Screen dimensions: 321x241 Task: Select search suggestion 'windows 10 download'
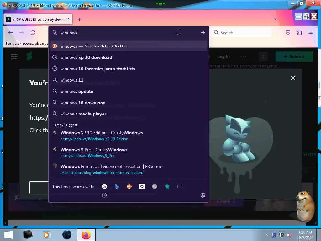[x=129, y=103]
